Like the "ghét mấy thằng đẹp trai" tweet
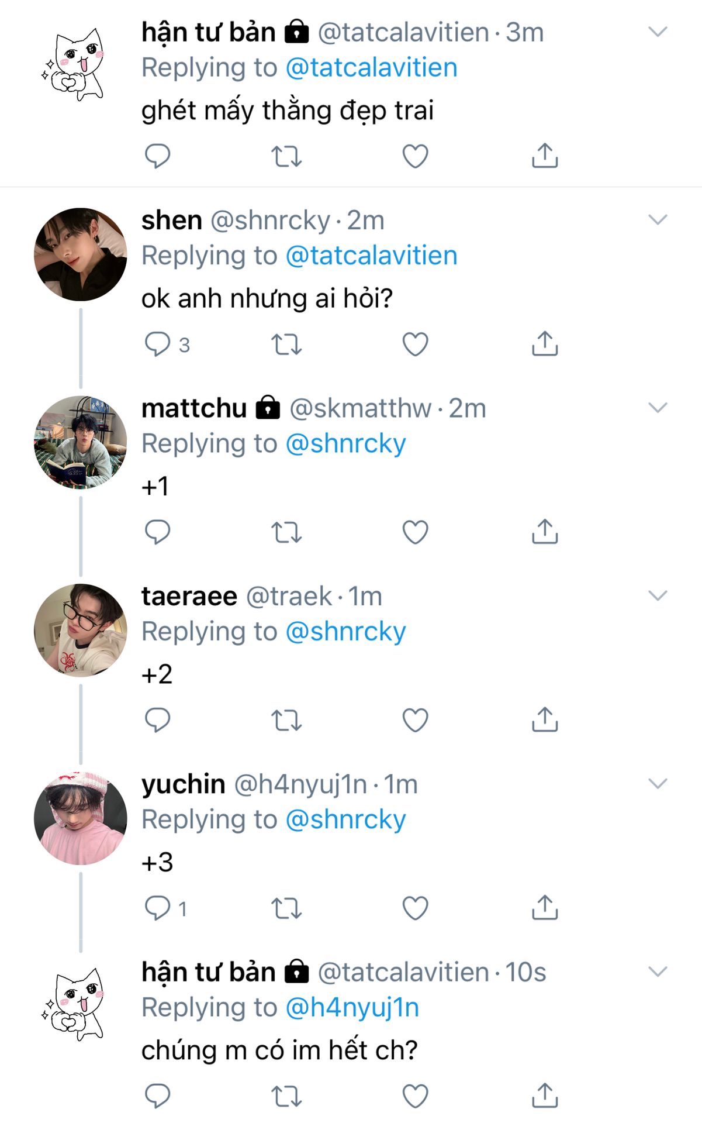The height and width of the screenshot is (1123, 702). click(x=416, y=156)
